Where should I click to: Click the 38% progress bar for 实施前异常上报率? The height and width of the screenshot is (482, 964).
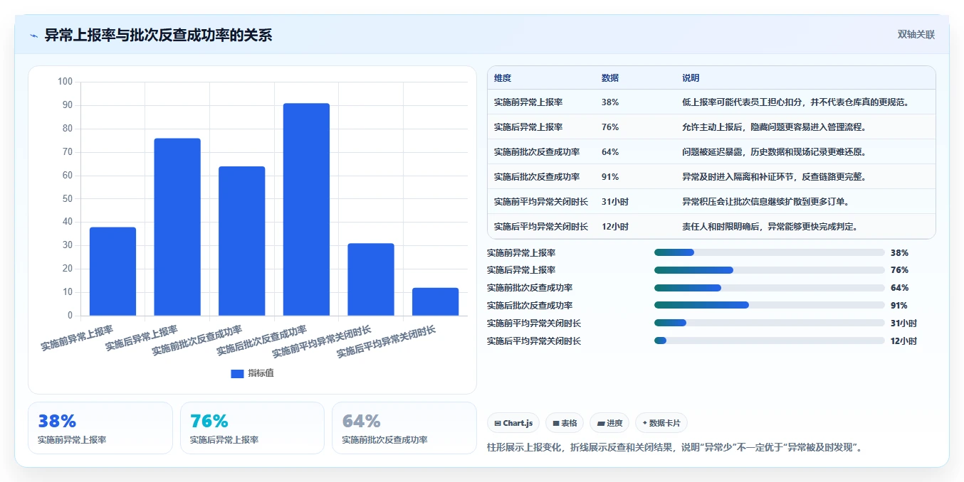[769, 252]
